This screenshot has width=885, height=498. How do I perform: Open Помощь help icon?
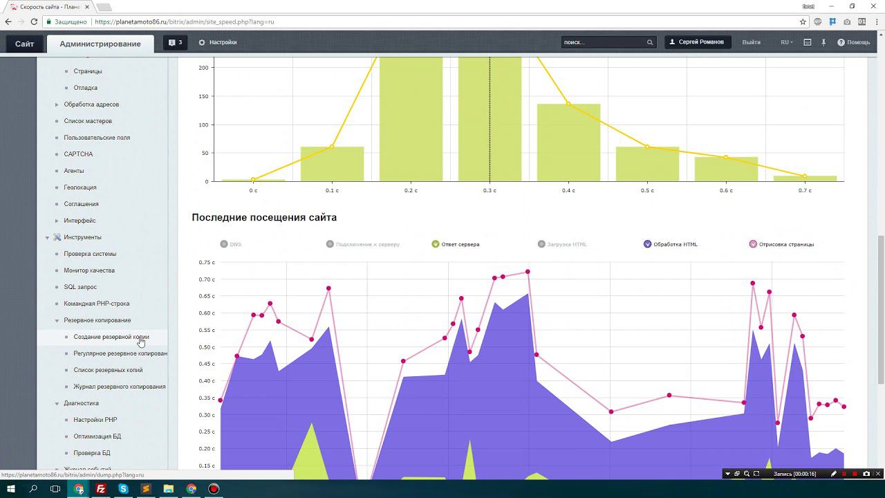[x=841, y=42]
